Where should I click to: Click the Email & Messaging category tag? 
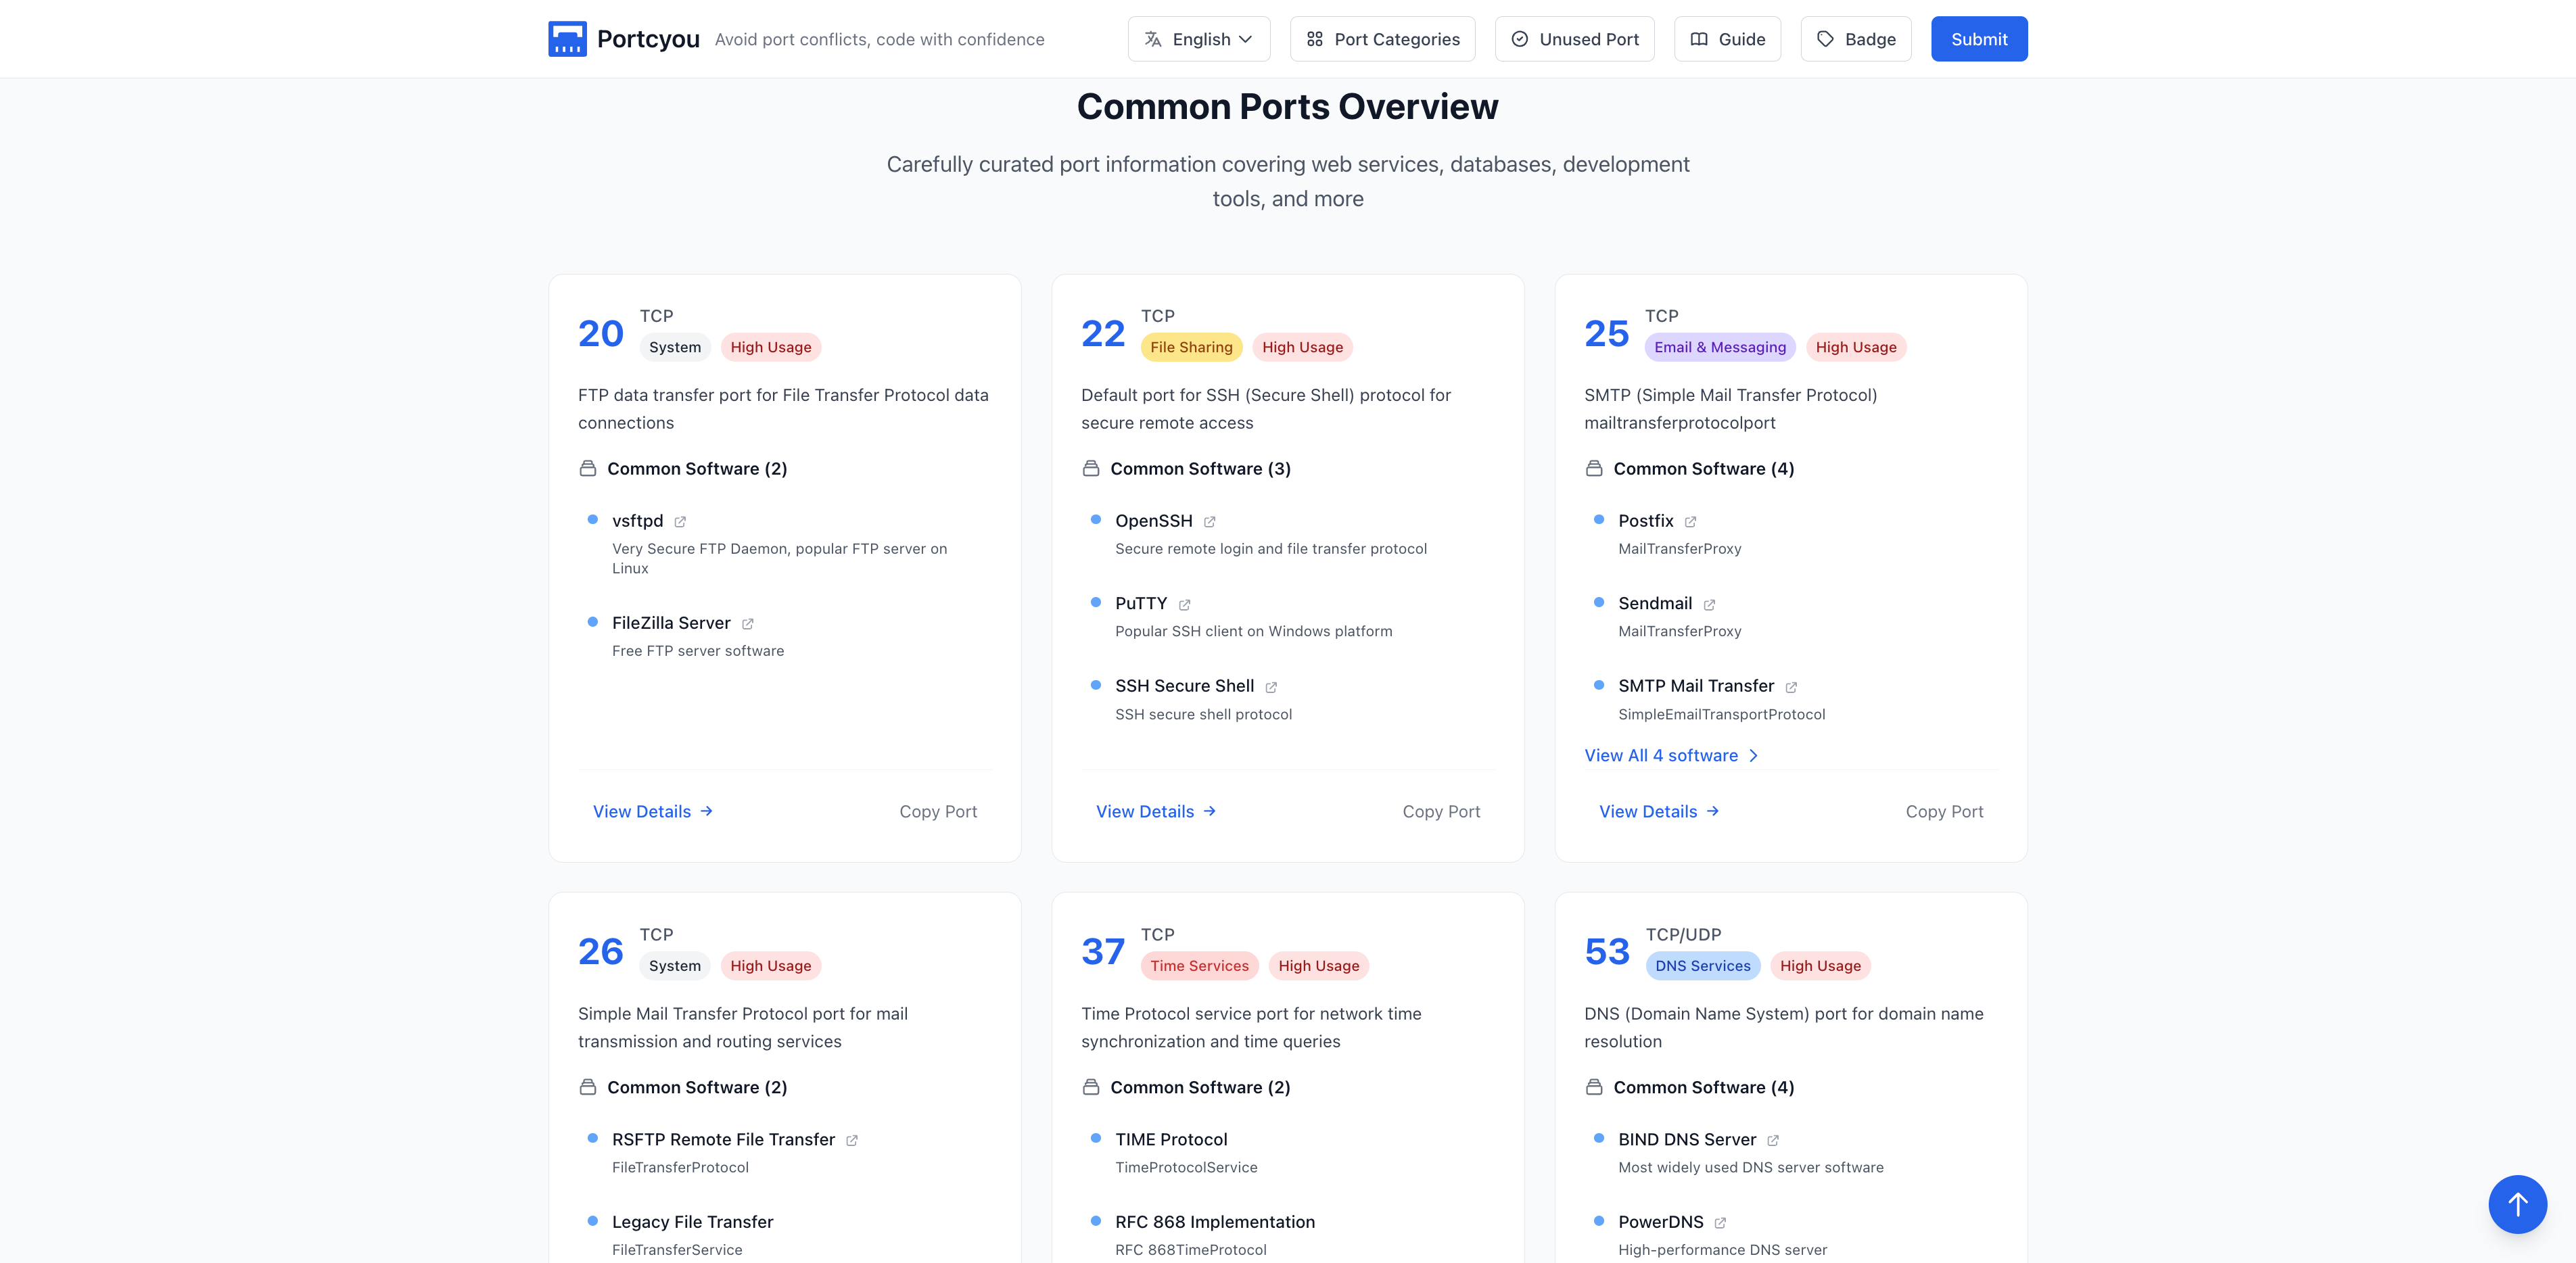(1719, 347)
